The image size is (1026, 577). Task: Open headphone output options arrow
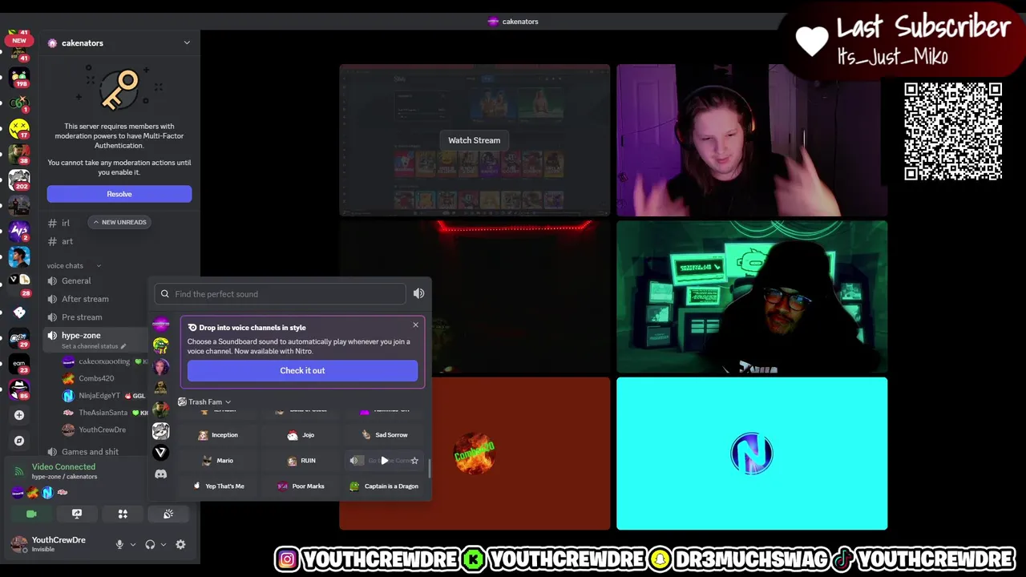164,545
